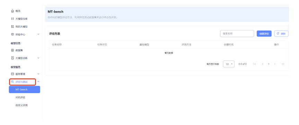Viewport: 299px width, 125px height.
Task: Click the 创建评估 button
Action: pos(264,34)
